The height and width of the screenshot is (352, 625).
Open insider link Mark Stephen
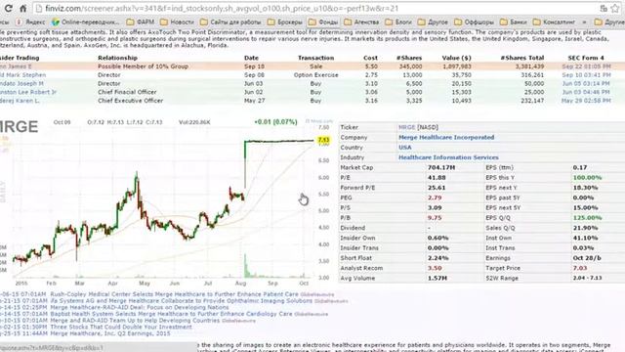click(x=22, y=75)
